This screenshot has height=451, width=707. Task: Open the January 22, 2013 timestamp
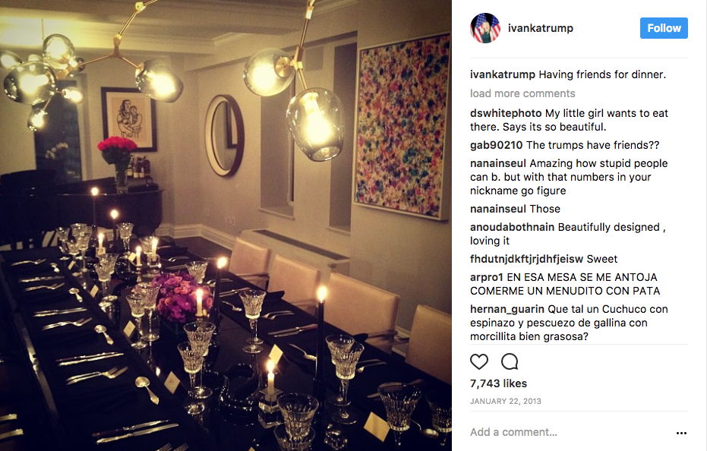click(506, 401)
